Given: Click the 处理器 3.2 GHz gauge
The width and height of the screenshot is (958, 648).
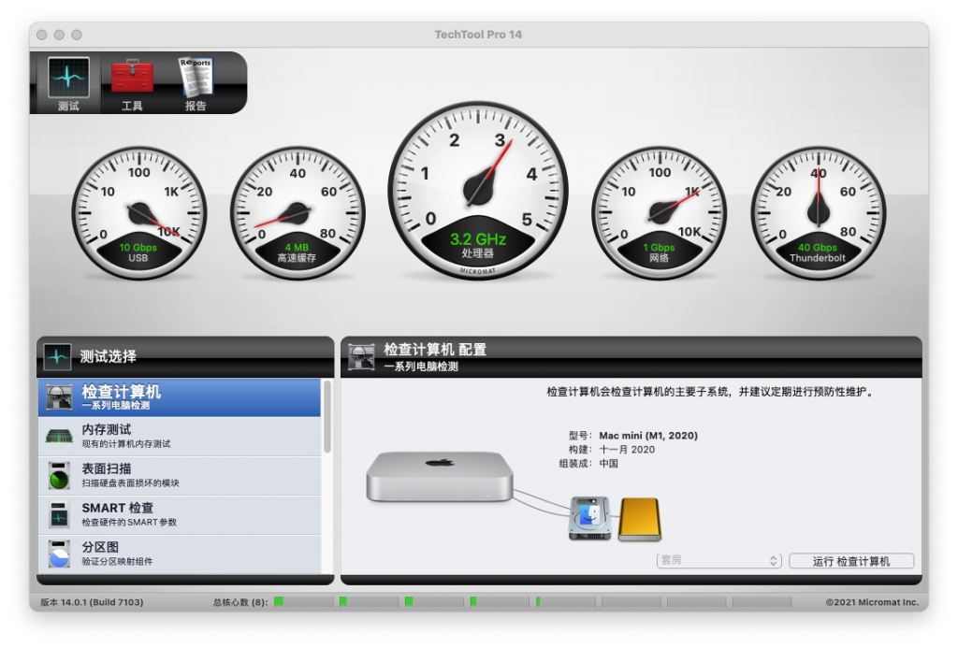Looking at the screenshot, I should coord(478,191).
